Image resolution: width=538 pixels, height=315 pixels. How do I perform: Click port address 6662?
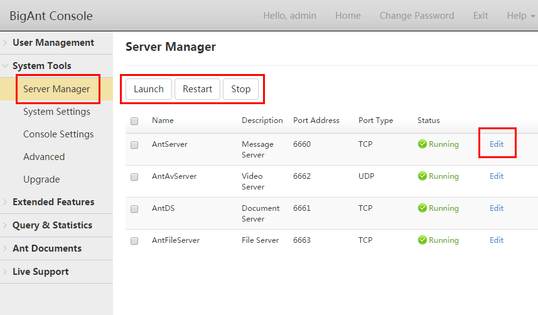tap(302, 176)
